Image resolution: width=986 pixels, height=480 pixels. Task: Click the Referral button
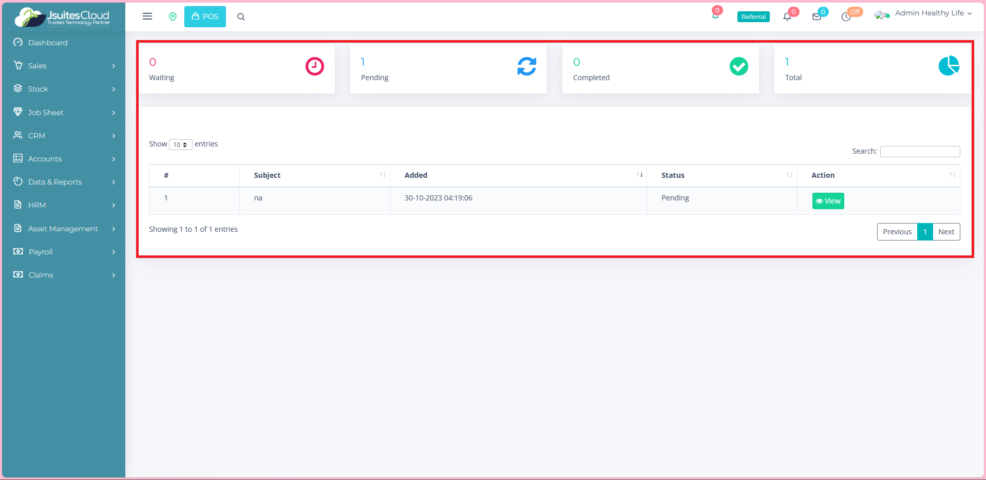coord(753,17)
